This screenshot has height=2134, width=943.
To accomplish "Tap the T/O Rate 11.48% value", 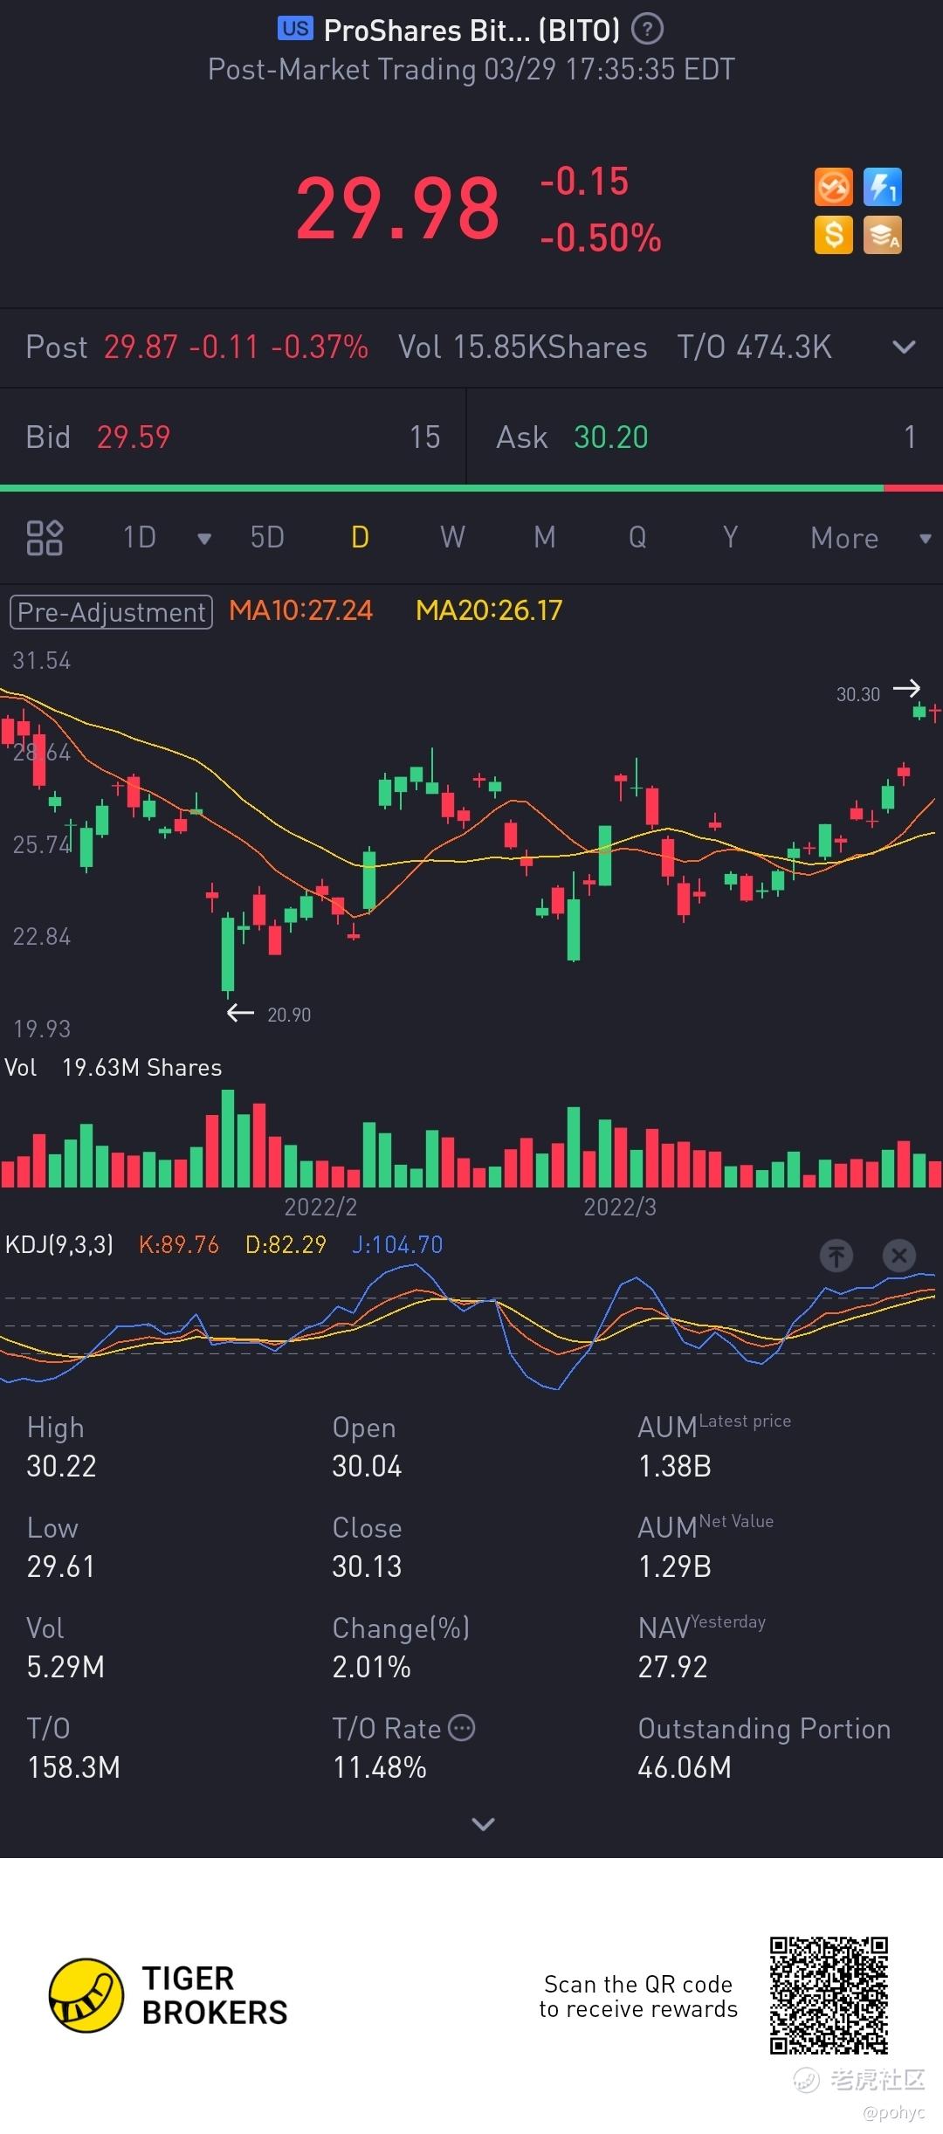I will tap(379, 1766).
